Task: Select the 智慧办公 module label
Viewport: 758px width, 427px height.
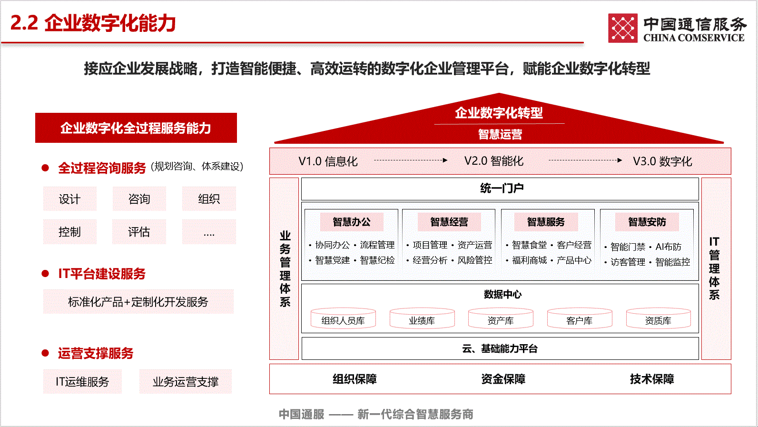Action: pyautogui.click(x=351, y=222)
